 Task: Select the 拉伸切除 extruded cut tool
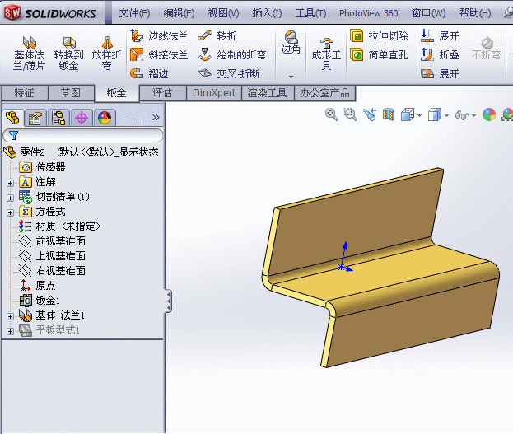[x=379, y=35]
